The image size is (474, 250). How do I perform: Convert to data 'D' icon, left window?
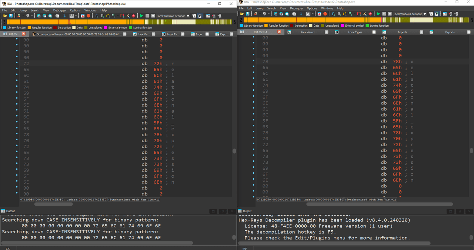click(102, 16)
